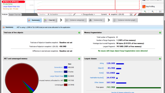Click the string size bar
This screenshot has height=93, width=165.
click(x=120, y=64)
